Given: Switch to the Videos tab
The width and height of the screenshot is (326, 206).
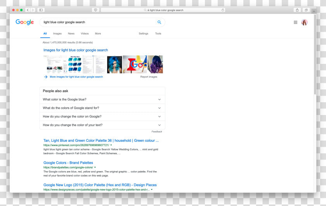Looking at the screenshot, I should (x=85, y=34).
